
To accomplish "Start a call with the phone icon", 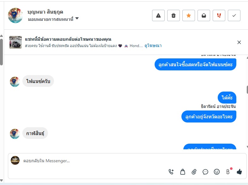I will point(171,172).
